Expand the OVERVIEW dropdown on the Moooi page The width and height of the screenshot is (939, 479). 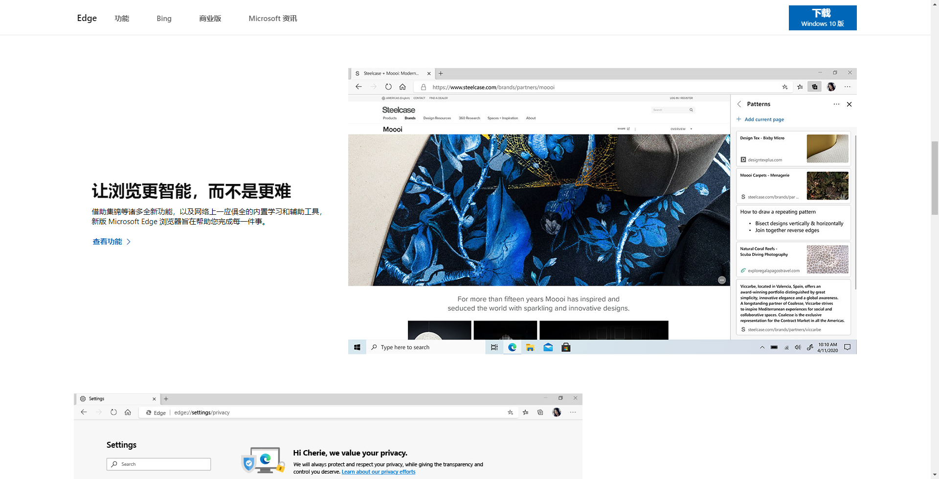(681, 129)
